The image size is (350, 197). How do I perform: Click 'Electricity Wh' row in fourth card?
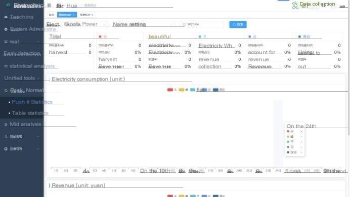tap(220, 46)
